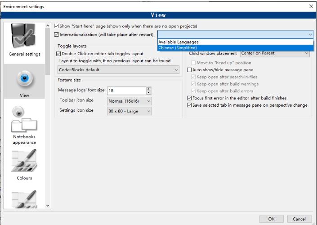Toggle the Internationalization checkbox
Image resolution: width=317 pixels, height=225 pixels.
pyautogui.click(x=57, y=35)
